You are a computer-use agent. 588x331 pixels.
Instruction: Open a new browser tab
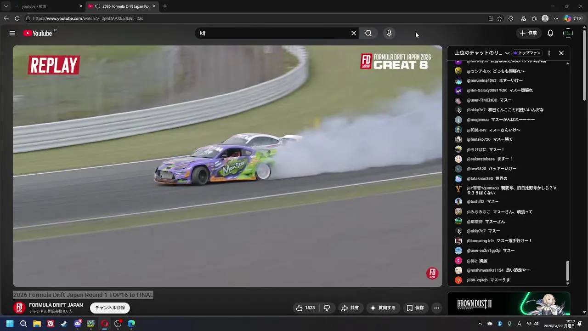[165, 6]
